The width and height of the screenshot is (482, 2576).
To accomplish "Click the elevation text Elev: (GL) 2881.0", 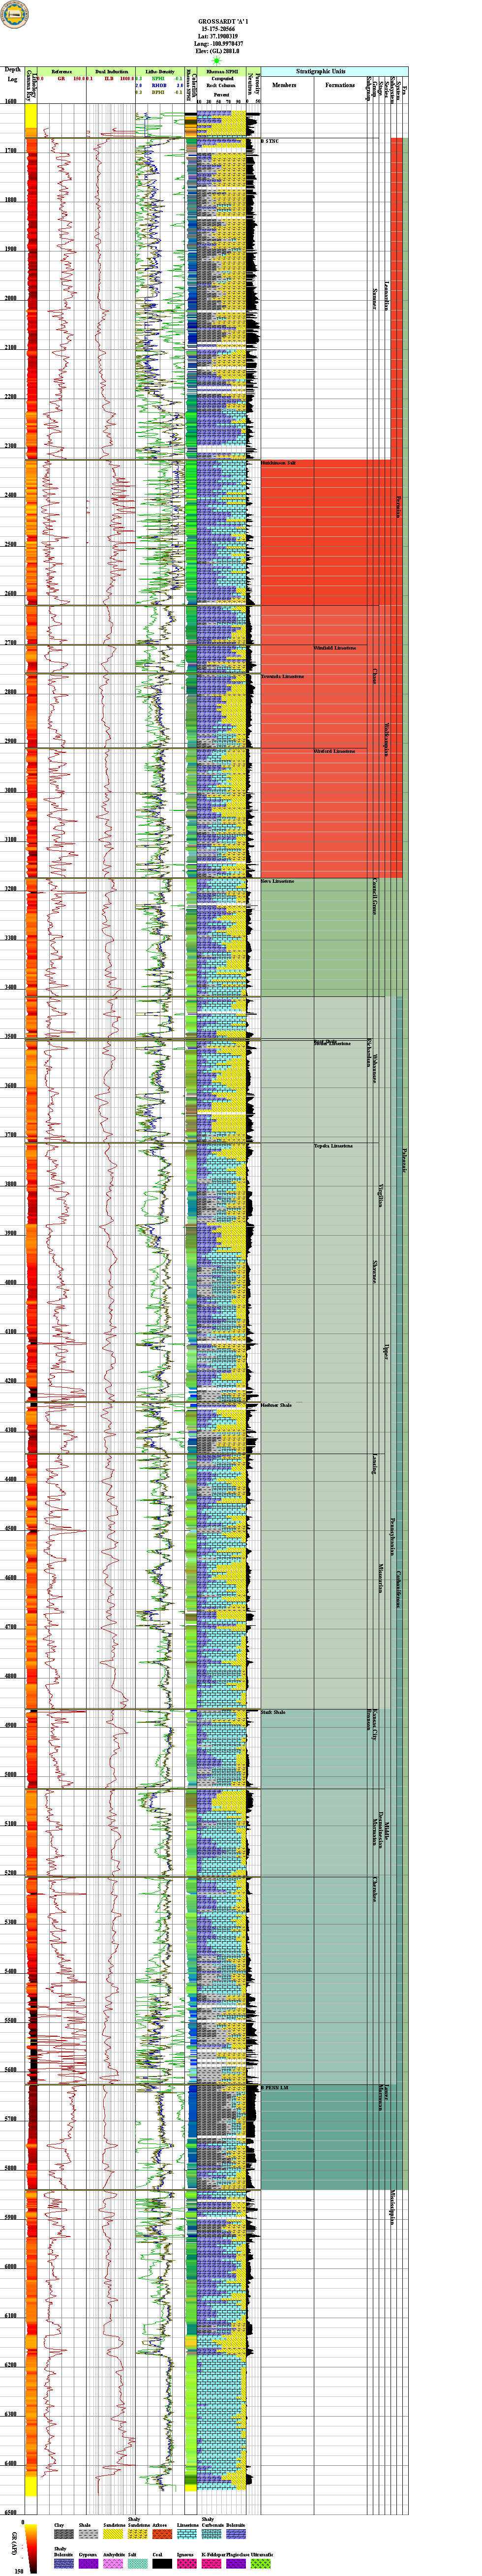I will pyautogui.click(x=217, y=52).
